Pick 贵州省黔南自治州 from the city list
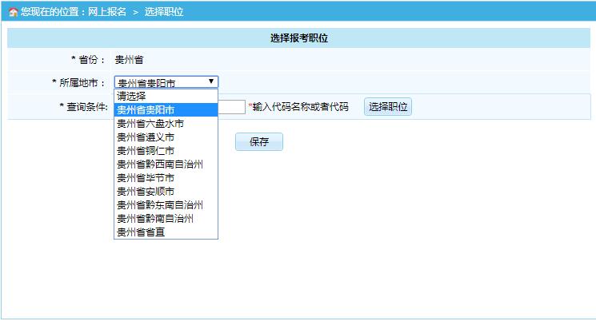Image resolution: width=596 pixels, height=321 pixels. pyautogui.click(x=155, y=219)
